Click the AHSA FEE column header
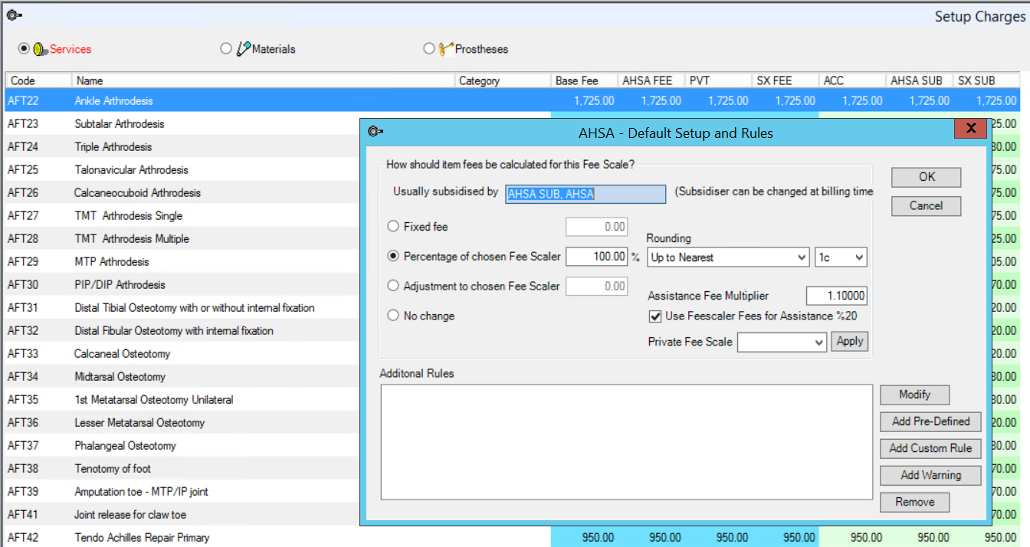This screenshot has width=1030, height=547. [651, 80]
